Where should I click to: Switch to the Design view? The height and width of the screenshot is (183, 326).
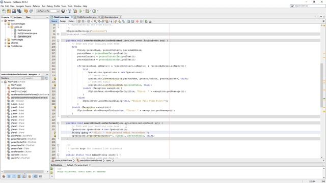(63, 21)
